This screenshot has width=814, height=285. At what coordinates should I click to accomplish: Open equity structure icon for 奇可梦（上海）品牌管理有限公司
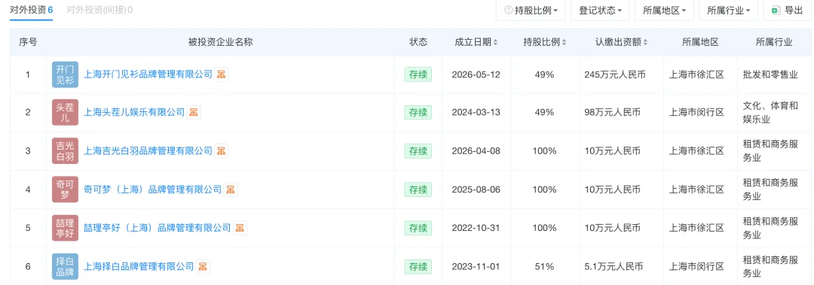[231, 189]
